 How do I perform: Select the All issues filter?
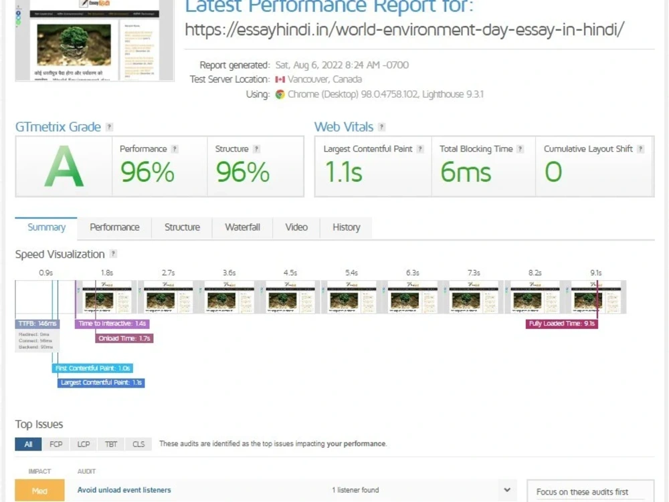pos(28,444)
